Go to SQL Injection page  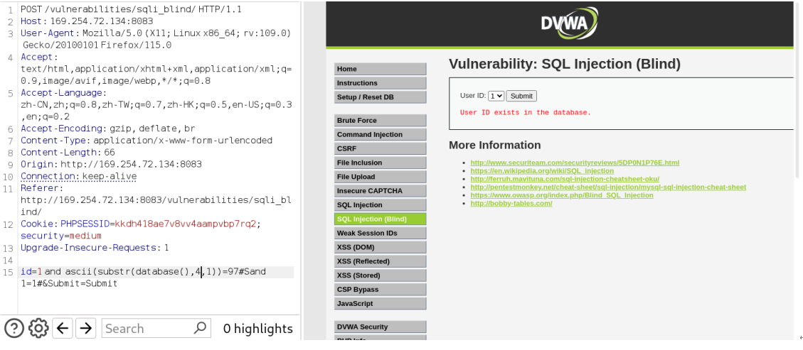[x=380, y=205]
